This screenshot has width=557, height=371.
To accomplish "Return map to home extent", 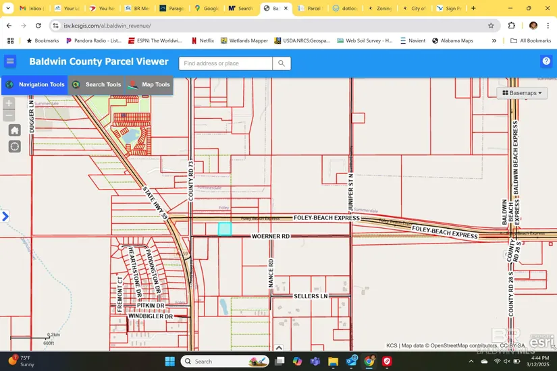I will pyautogui.click(x=14, y=130).
